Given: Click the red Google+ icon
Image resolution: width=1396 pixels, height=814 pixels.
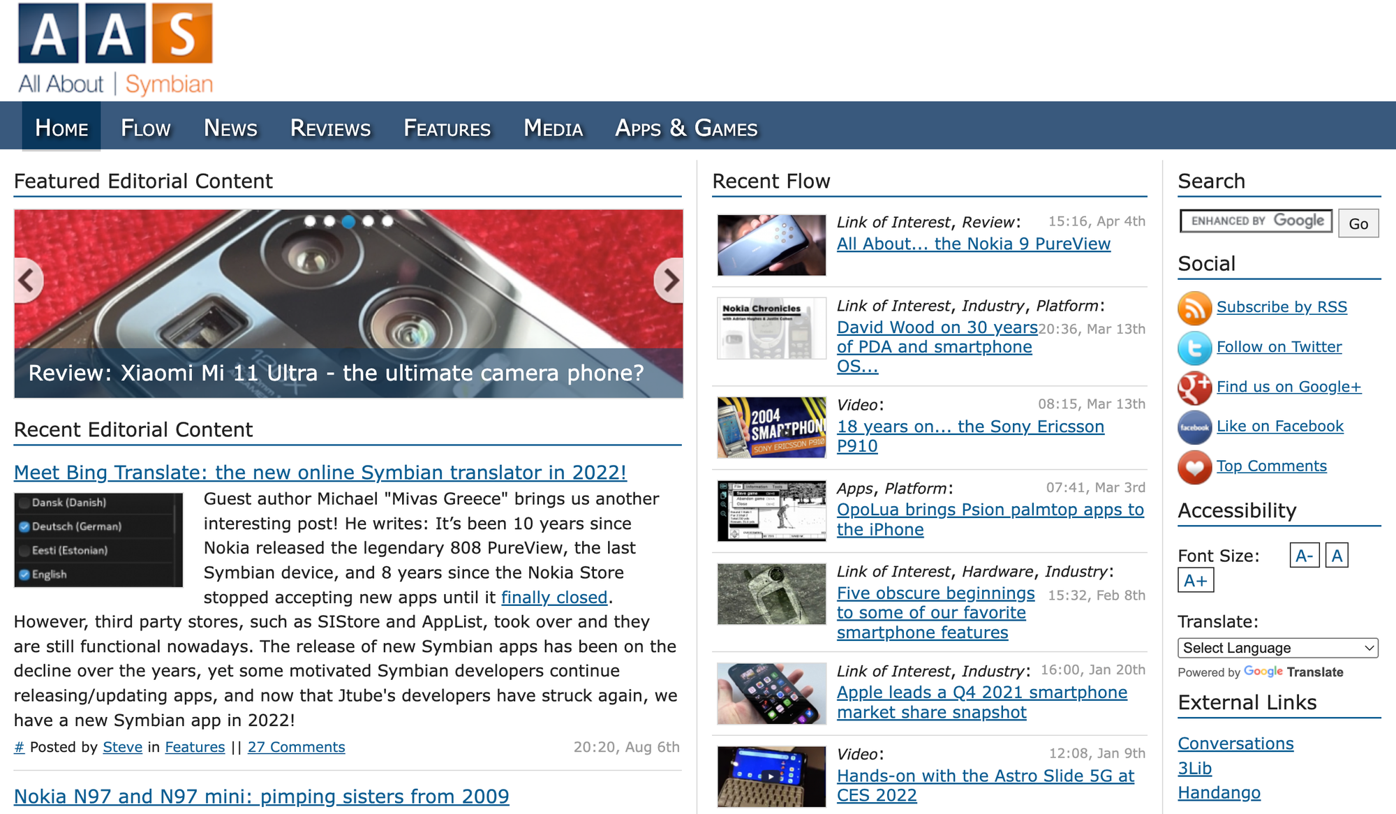Looking at the screenshot, I should (x=1194, y=387).
